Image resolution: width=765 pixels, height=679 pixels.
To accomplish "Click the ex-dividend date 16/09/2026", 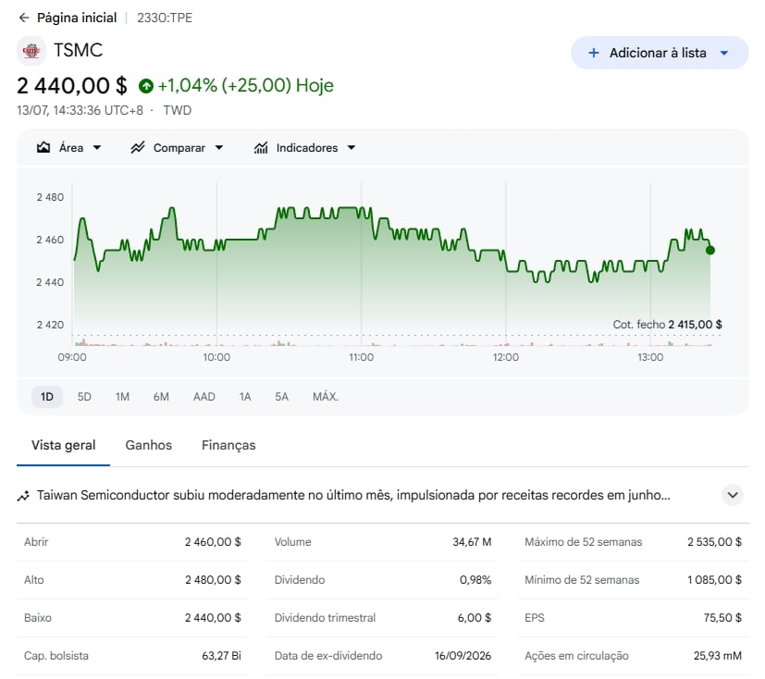I will 463,656.
